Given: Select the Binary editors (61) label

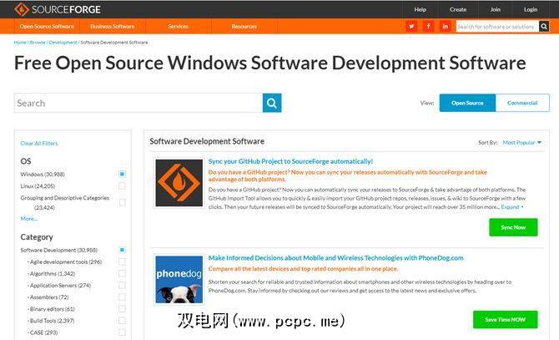Looking at the screenshot, I should coord(52,309).
